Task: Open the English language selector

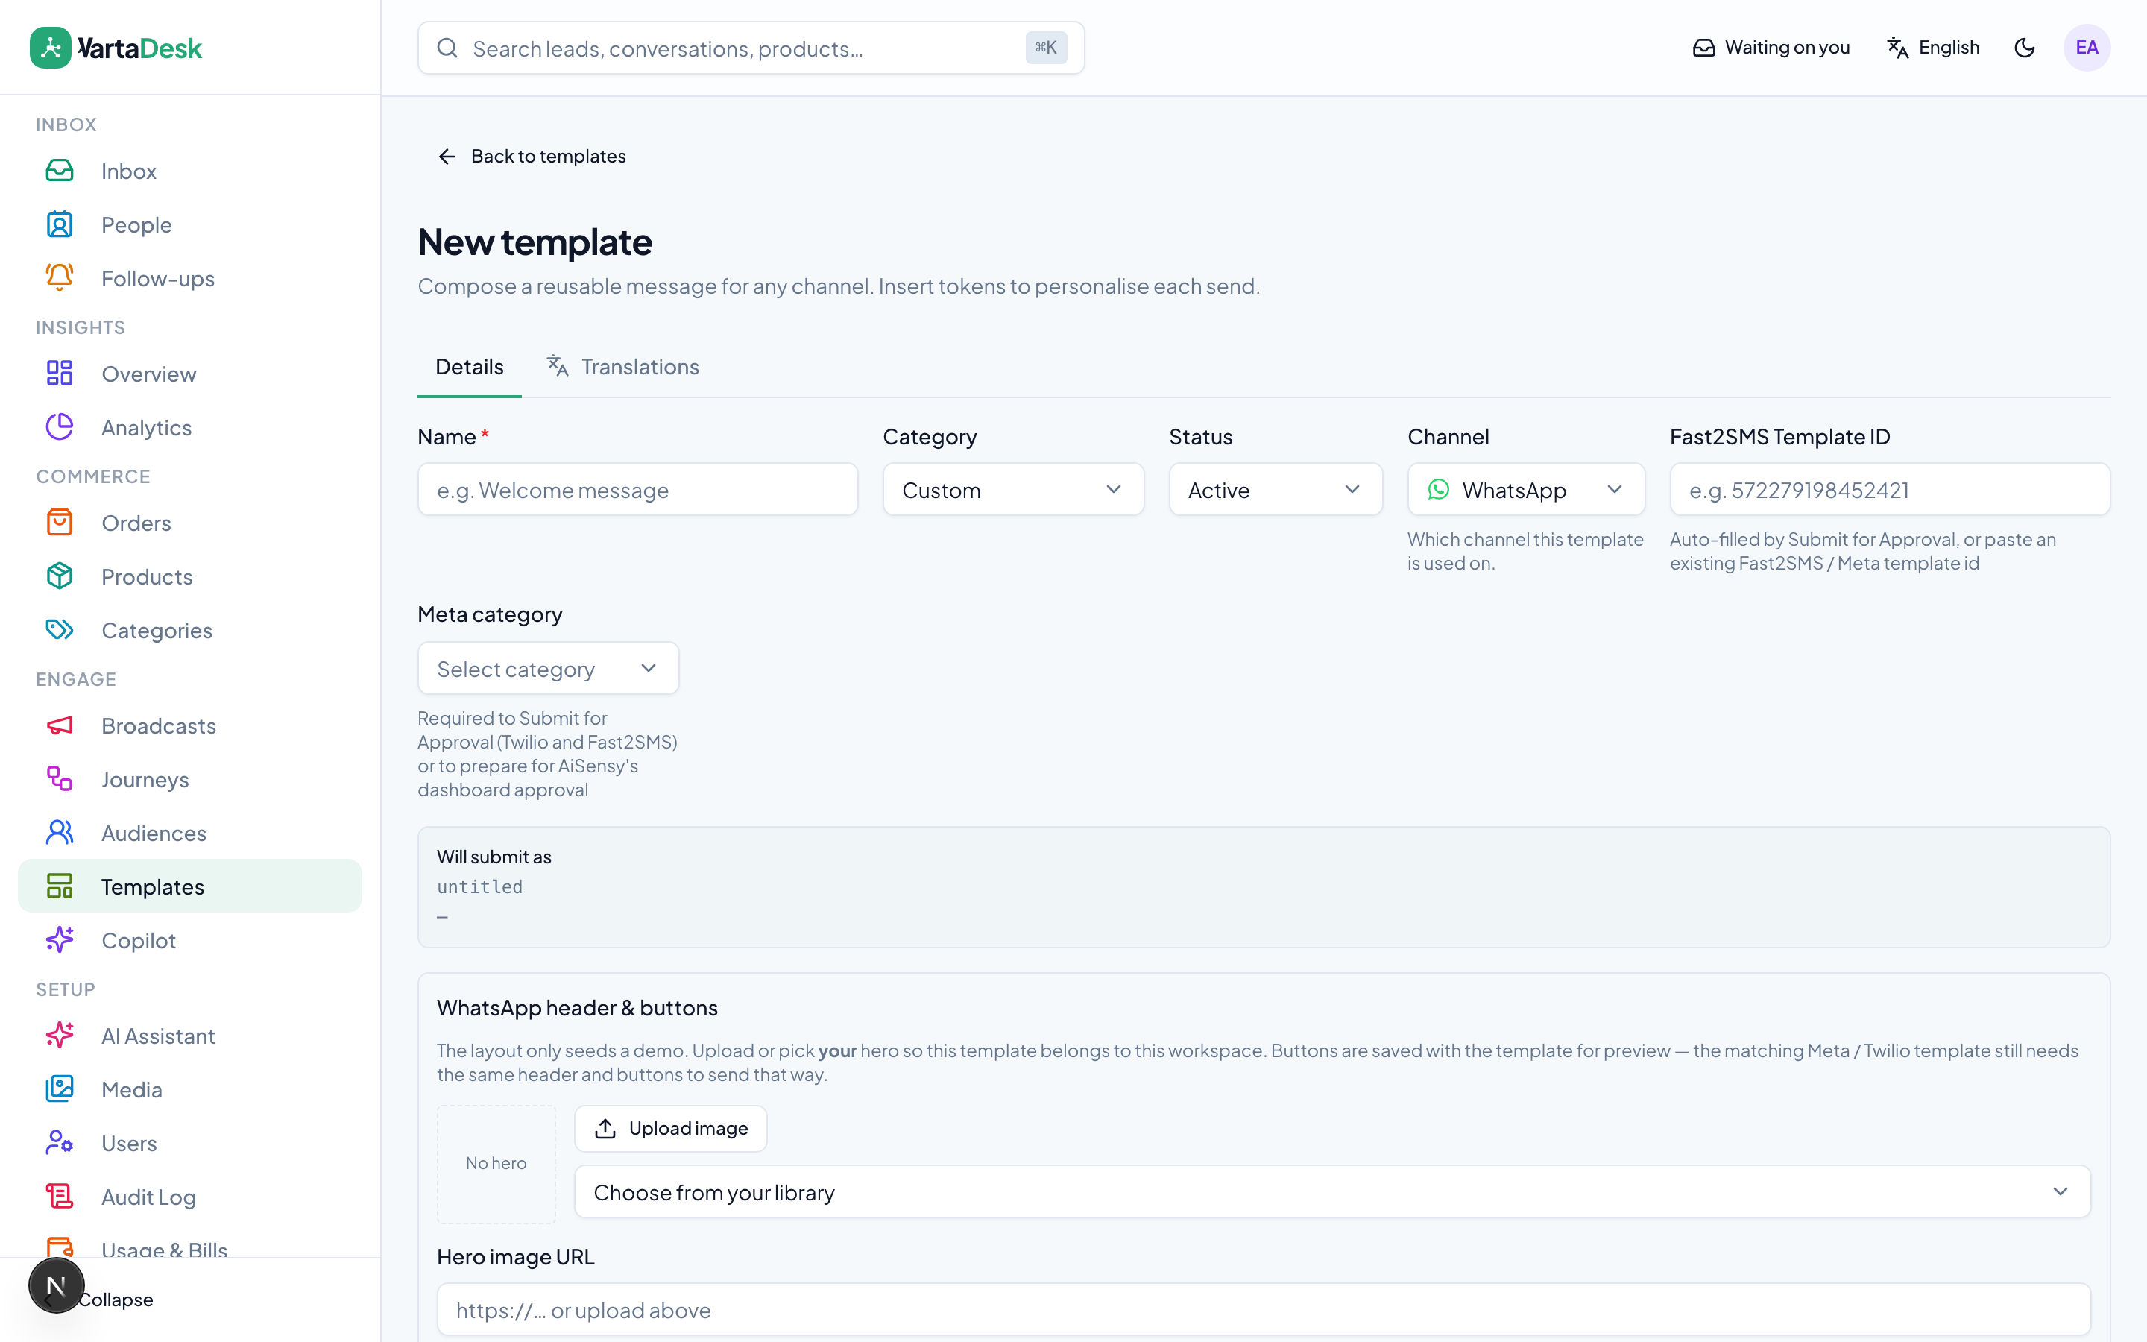Action: [x=1932, y=48]
